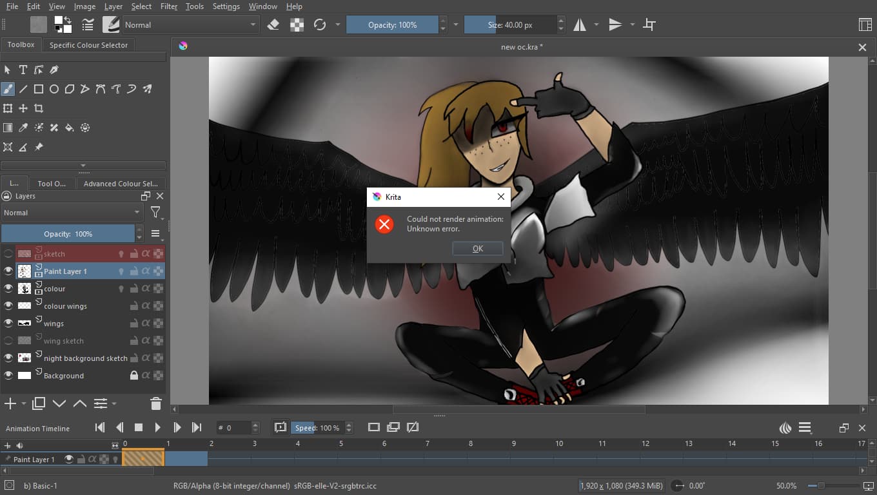Screen dimensions: 877x495
Task: Select the Transform tool
Action: [x=8, y=108]
